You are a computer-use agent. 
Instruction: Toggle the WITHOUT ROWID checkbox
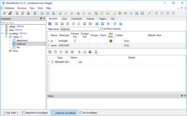[x=102, y=29]
